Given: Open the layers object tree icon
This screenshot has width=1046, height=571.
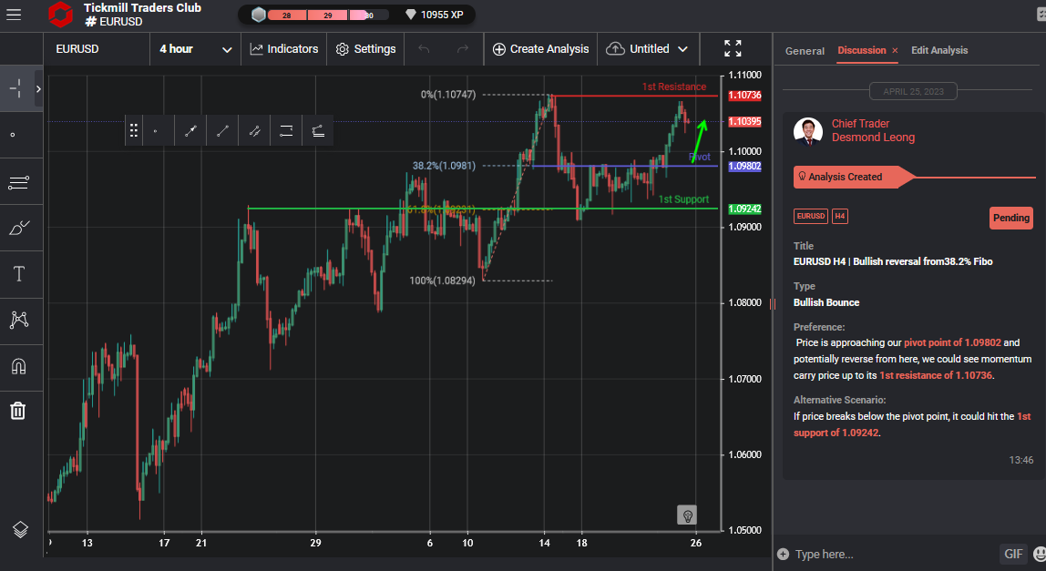Looking at the screenshot, I should pos(20,530).
